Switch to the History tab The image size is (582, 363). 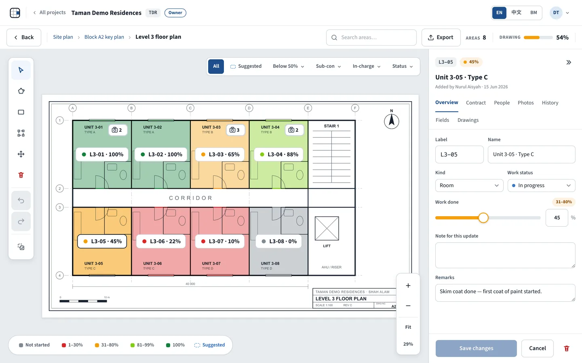[550, 103]
